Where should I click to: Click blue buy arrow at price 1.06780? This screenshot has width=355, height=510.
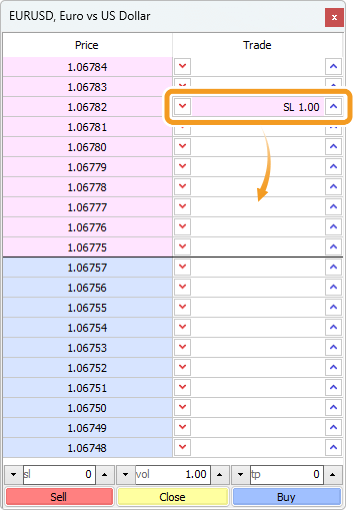(x=333, y=147)
